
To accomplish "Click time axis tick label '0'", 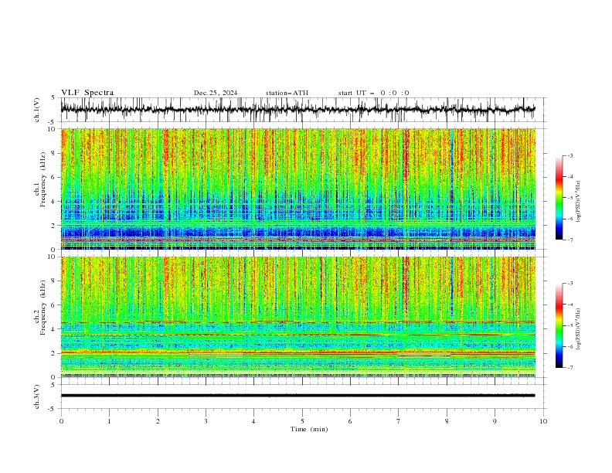I will [61, 421].
